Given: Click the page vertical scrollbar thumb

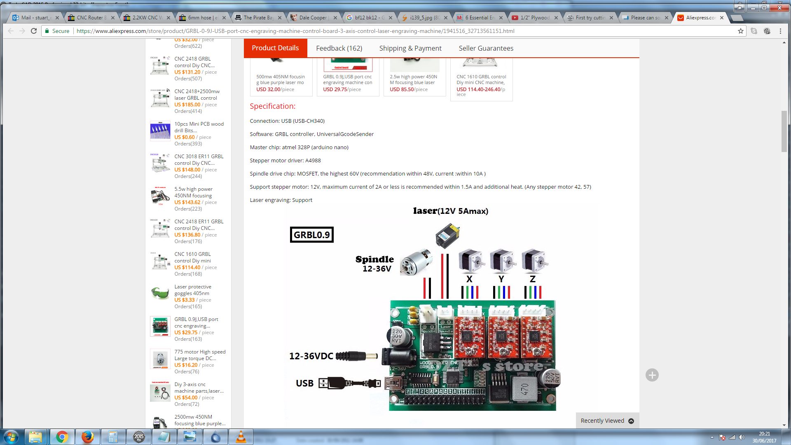Looking at the screenshot, I should click(784, 131).
